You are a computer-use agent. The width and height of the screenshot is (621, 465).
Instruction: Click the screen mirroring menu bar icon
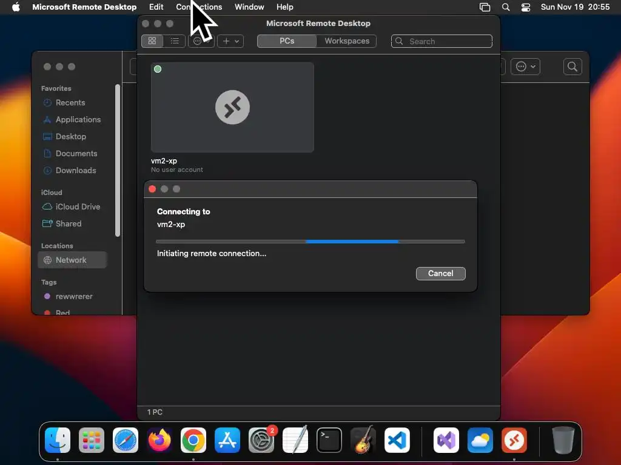tap(485, 7)
